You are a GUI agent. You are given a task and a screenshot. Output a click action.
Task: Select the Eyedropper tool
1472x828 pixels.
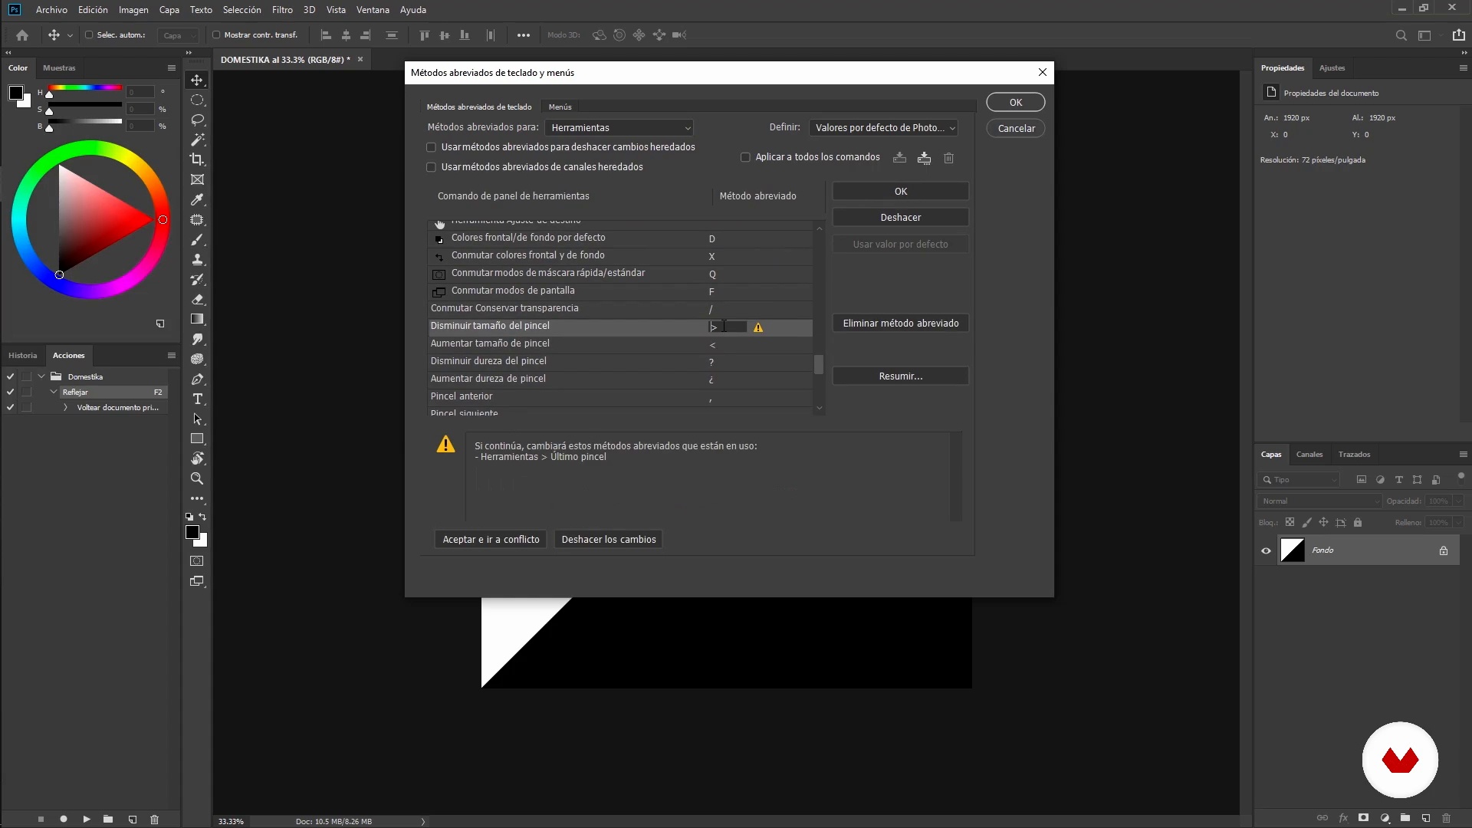point(197,199)
